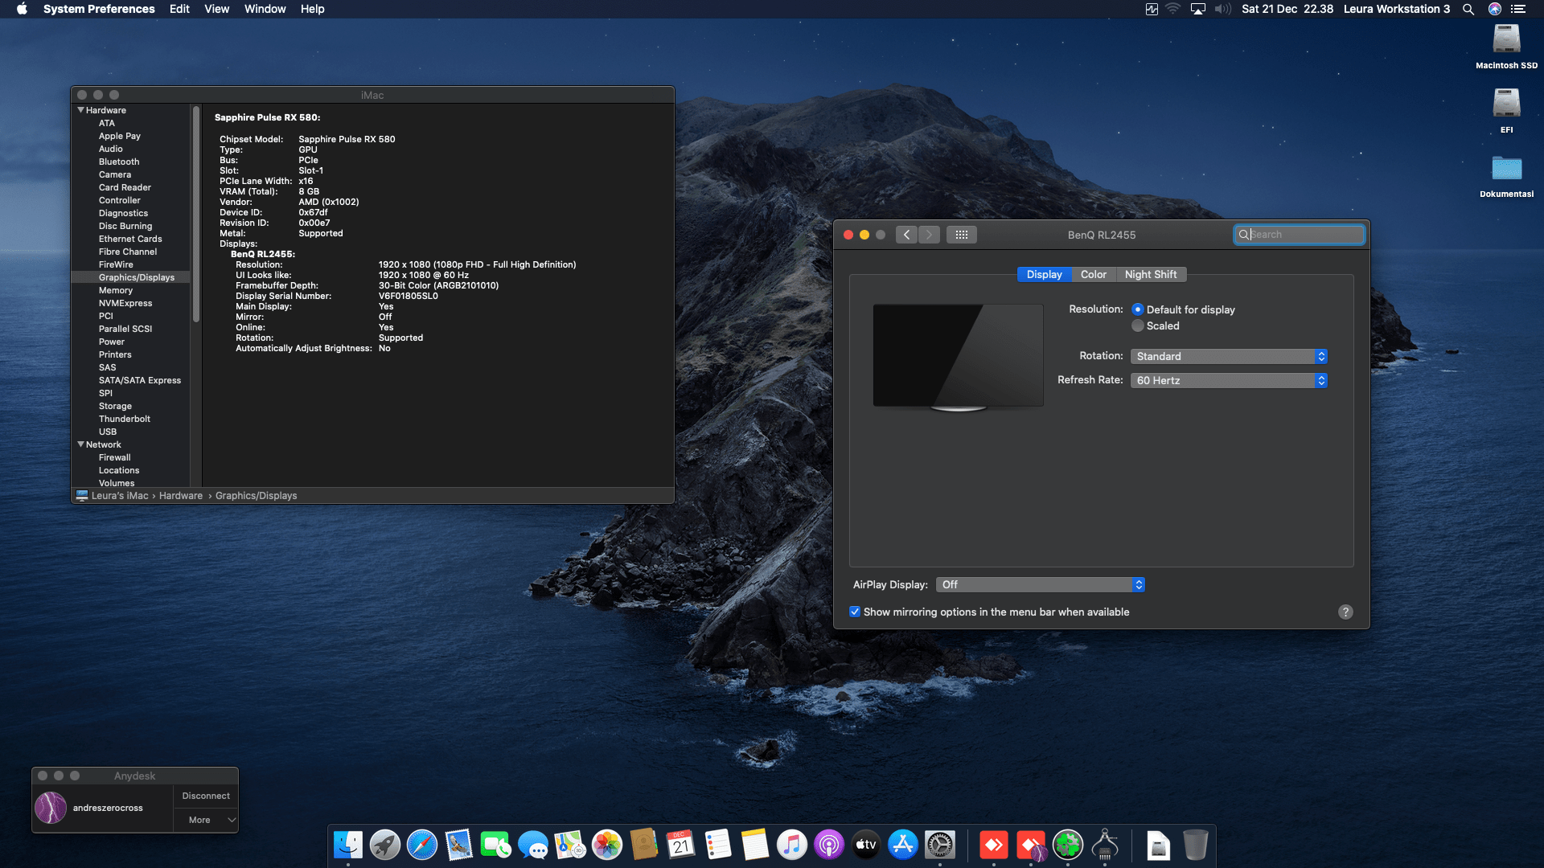
Task: Click the back arrow in the BenQ preferences window
Action: pyautogui.click(x=907, y=235)
